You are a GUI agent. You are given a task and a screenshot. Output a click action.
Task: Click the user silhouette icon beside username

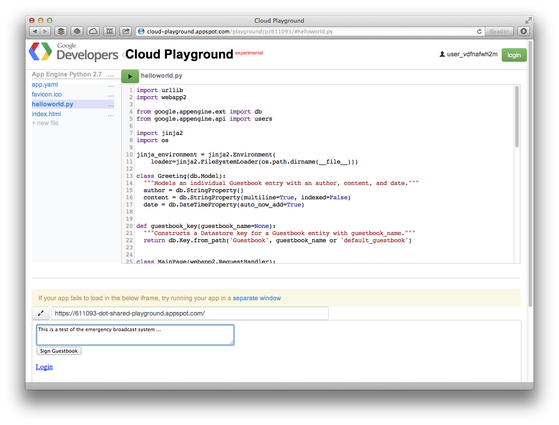pos(442,55)
